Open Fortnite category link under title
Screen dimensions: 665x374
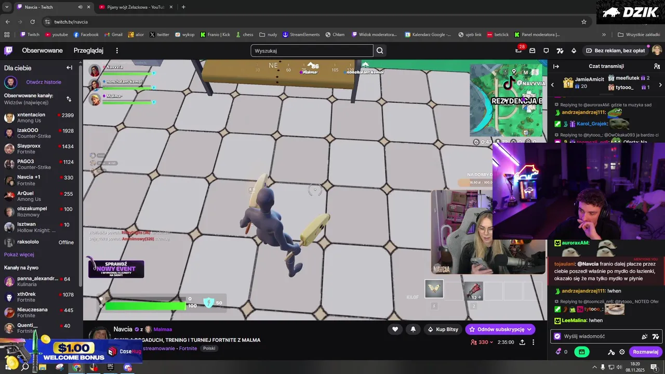click(x=188, y=349)
